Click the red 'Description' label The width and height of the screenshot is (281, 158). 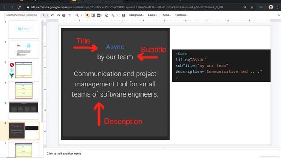point(123,122)
